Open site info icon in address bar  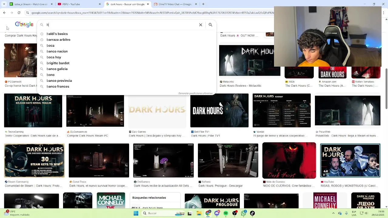(x=28, y=13)
